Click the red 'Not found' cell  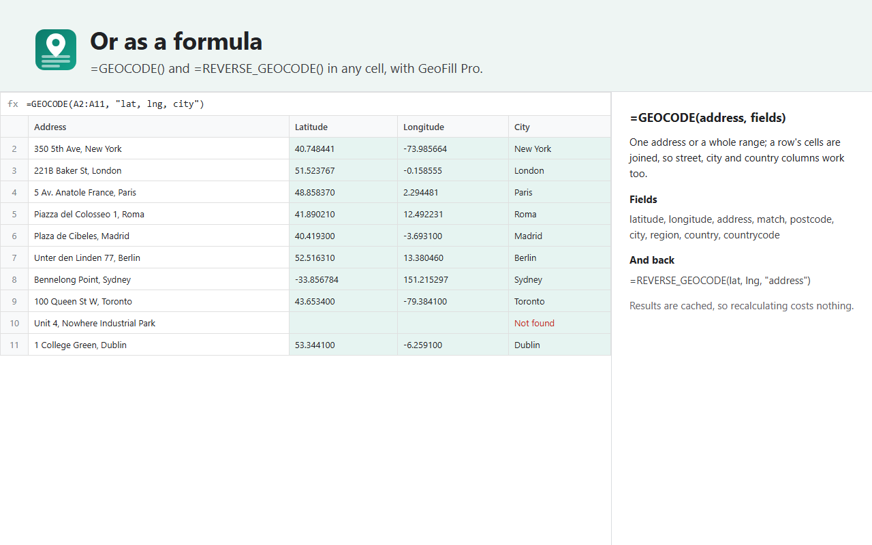click(560, 323)
